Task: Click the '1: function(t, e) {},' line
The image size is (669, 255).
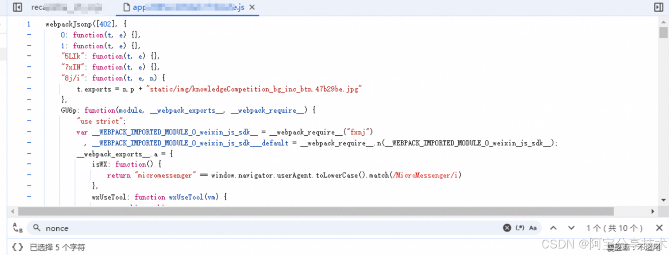Action: tap(101, 46)
